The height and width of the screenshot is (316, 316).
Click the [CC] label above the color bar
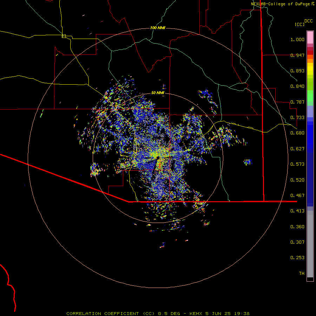[299, 24]
